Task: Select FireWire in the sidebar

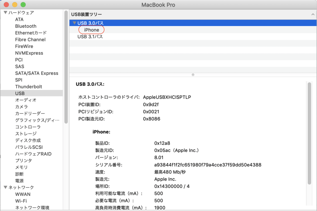Action: point(24,46)
